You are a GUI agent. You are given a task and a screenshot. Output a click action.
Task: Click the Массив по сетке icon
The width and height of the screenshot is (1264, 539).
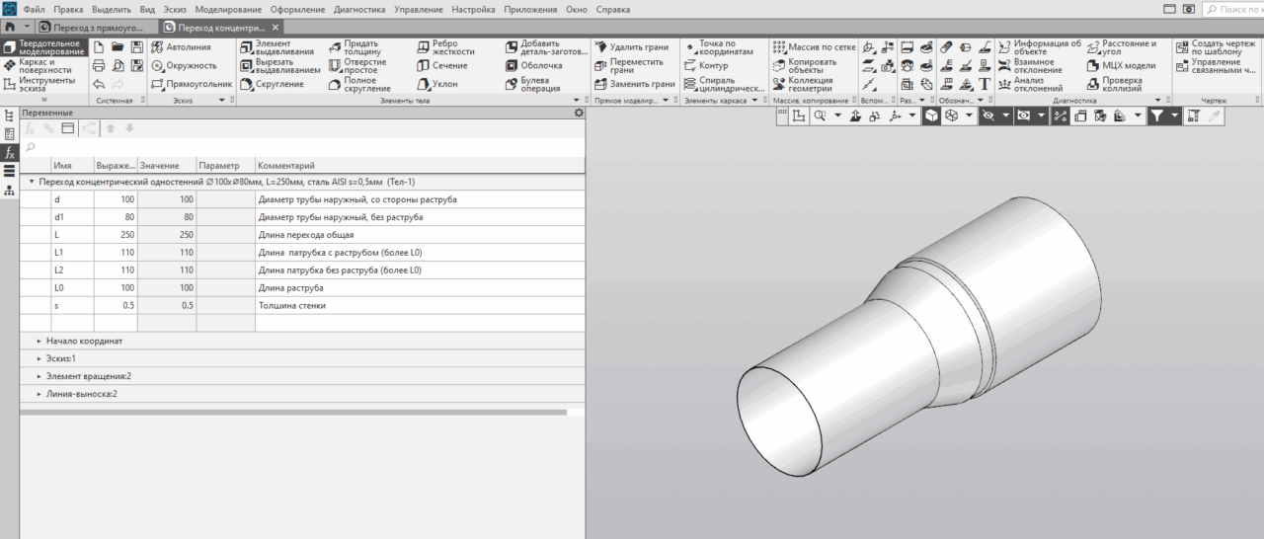coord(779,46)
